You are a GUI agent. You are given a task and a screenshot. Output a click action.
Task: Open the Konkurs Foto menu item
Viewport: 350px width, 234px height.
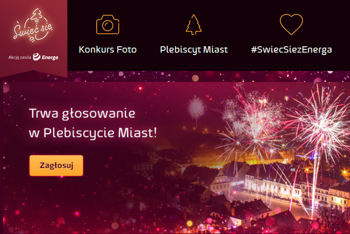coord(108,49)
